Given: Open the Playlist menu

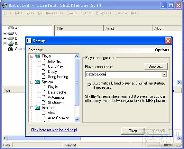Looking at the screenshot, I should point(104,13).
